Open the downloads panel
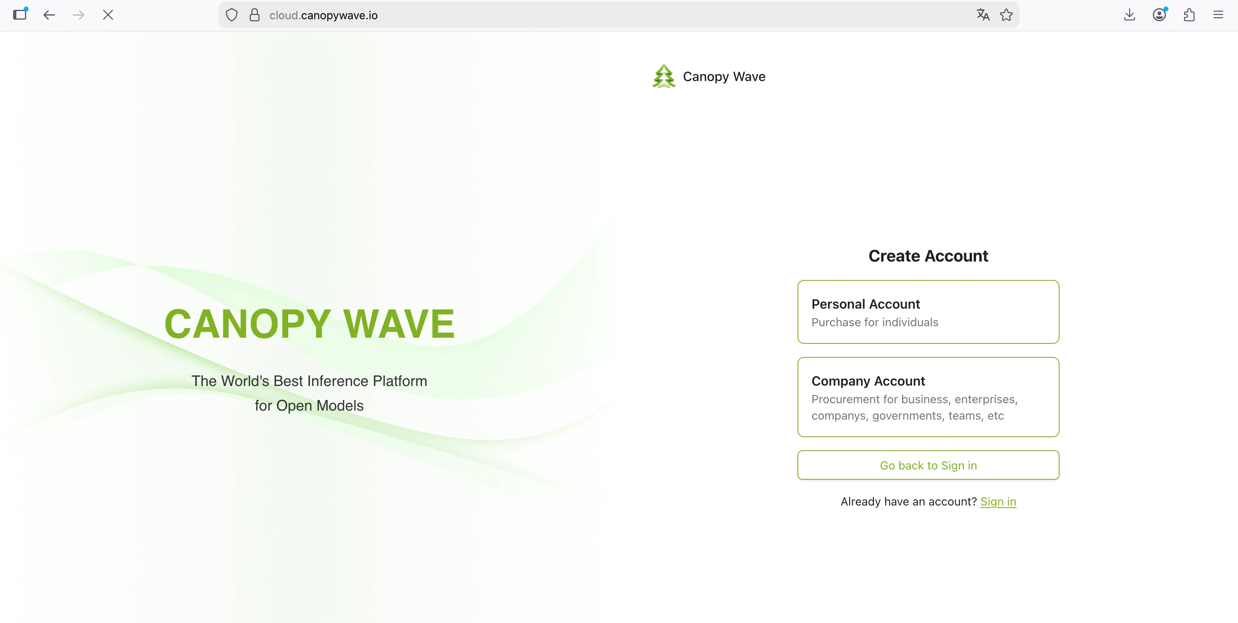This screenshot has width=1238, height=623. point(1130,15)
